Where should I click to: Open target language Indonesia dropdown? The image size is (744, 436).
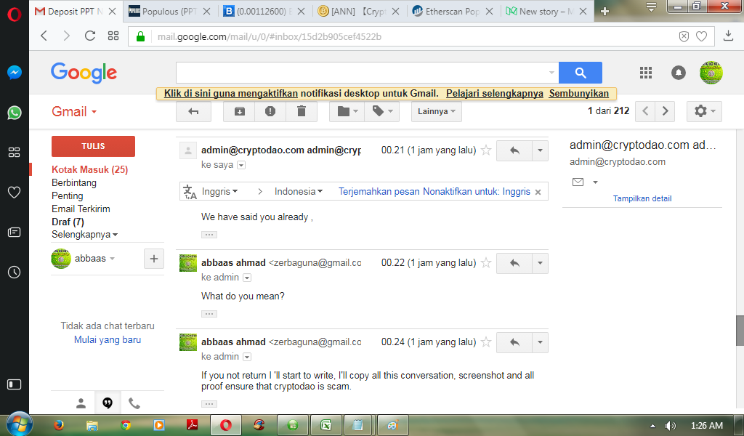click(299, 192)
